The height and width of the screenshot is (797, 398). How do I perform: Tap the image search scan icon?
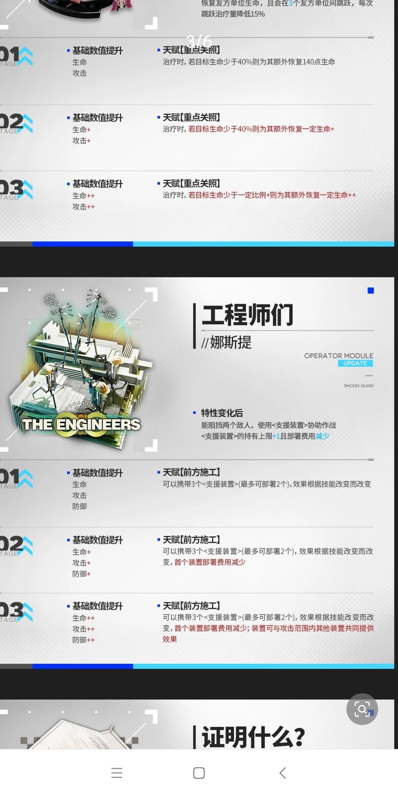pyautogui.click(x=362, y=709)
